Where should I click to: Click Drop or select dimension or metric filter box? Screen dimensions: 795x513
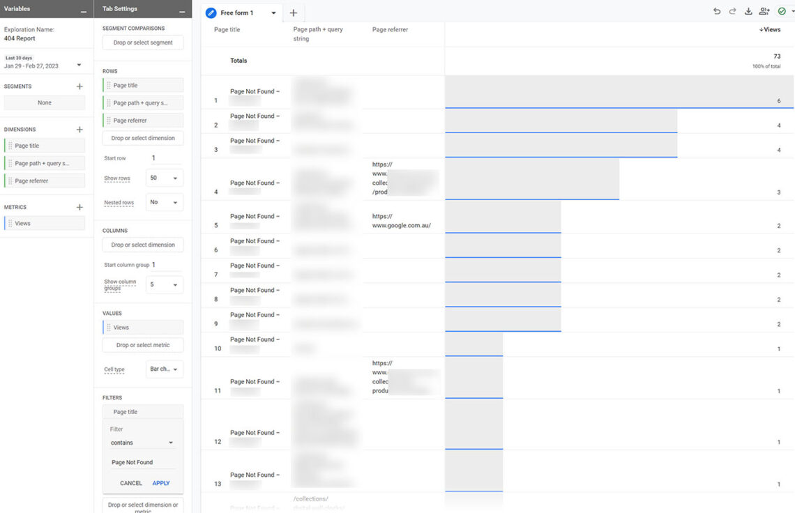pos(143,507)
